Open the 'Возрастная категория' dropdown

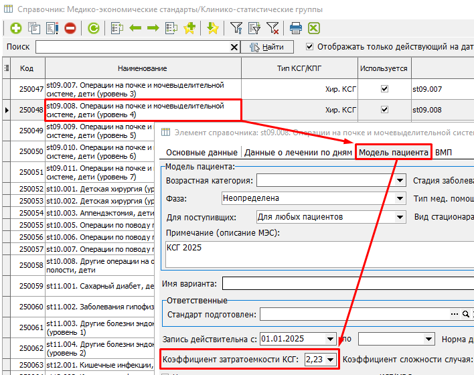coord(400,180)
